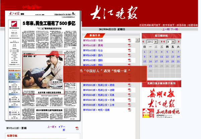Select calendar date 10

(156, 57)
